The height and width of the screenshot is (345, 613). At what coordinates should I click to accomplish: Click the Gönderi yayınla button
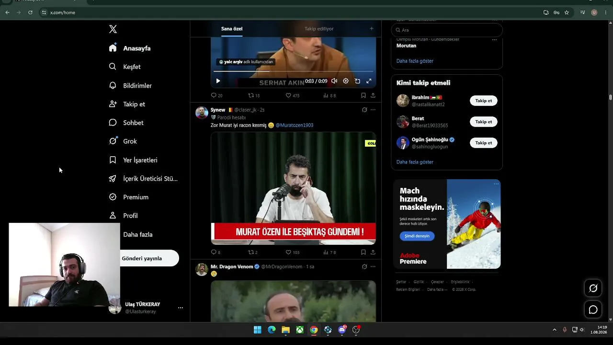point(149,258)
